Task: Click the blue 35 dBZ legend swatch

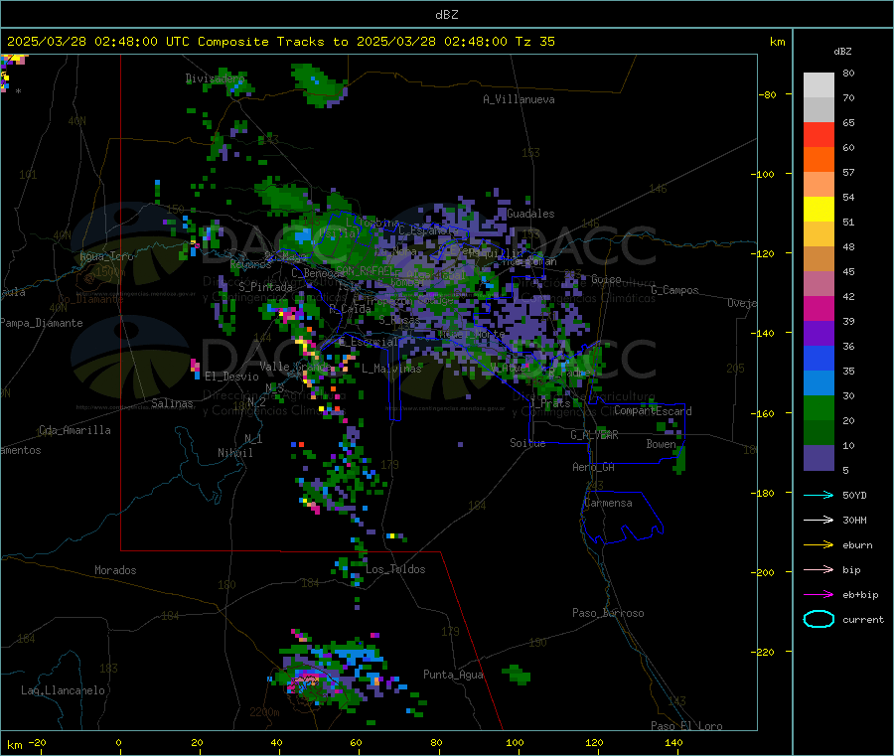Action: click(819, 358)
